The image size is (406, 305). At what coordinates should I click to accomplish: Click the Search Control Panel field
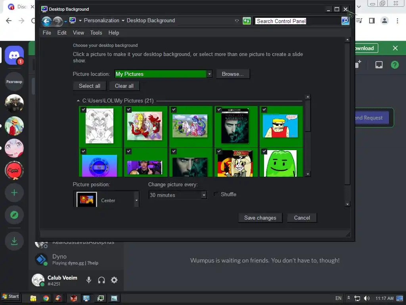coord(298,21)
